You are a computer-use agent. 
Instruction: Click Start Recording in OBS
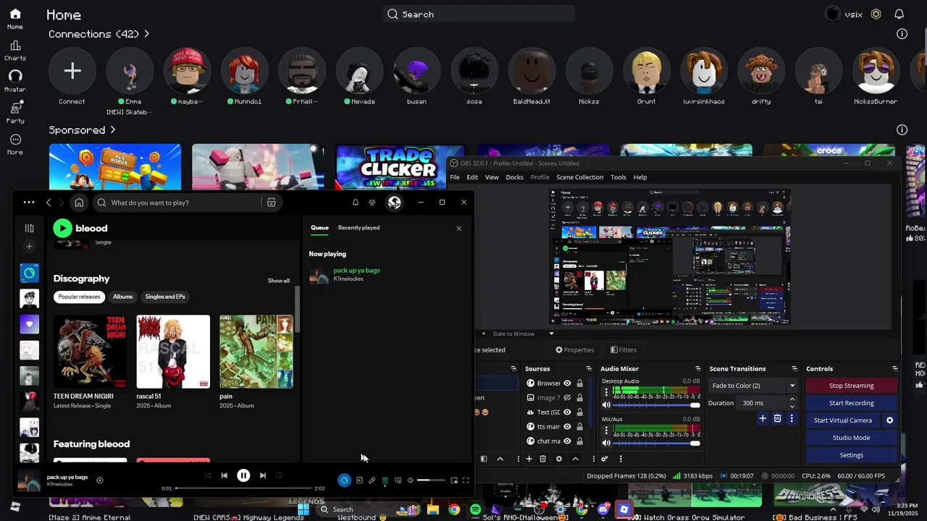(x=851, y=403)
